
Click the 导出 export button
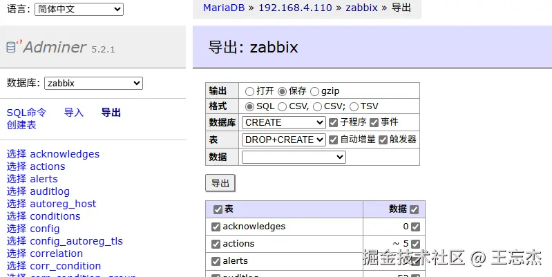(x=220, y=183)
